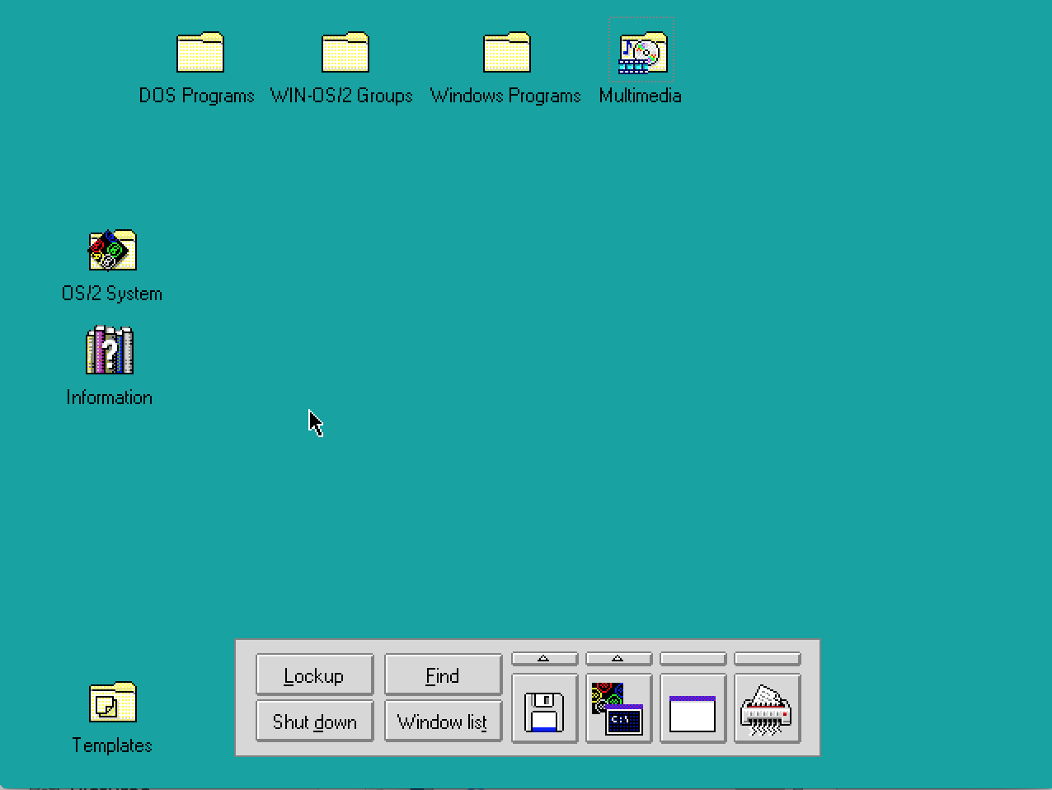Click the blank window icon on LaunchPad
Viewport: 1052px width, 790px height.
pyautogui.click(x=693, y=709)
